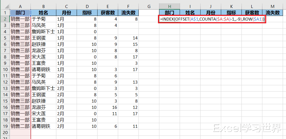Click value 11 in cell F19

(x=135, y=126)
